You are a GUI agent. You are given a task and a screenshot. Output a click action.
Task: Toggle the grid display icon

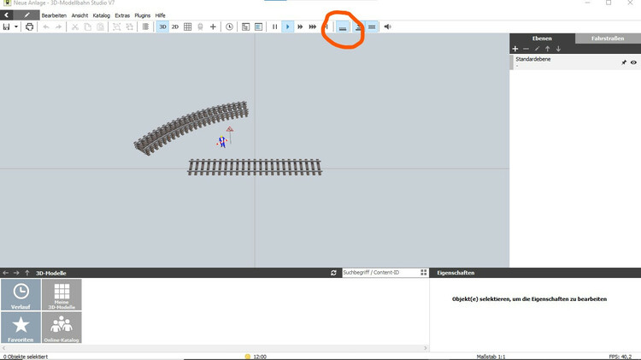point(188,27)
